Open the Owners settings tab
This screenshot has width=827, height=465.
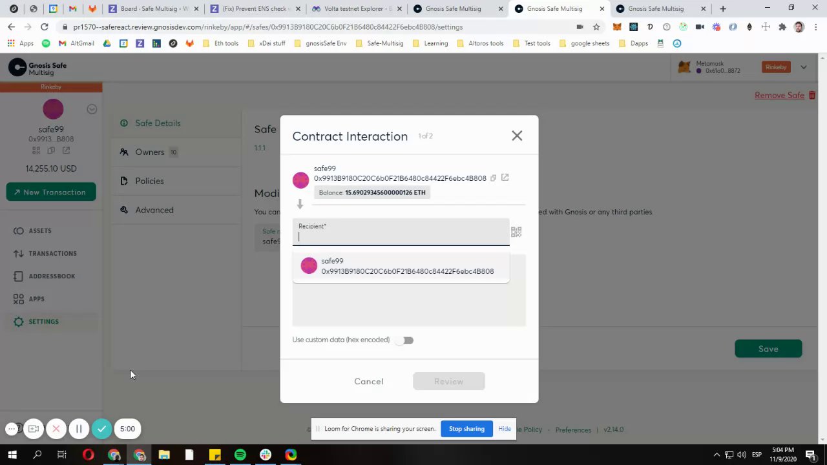point(176,152)
